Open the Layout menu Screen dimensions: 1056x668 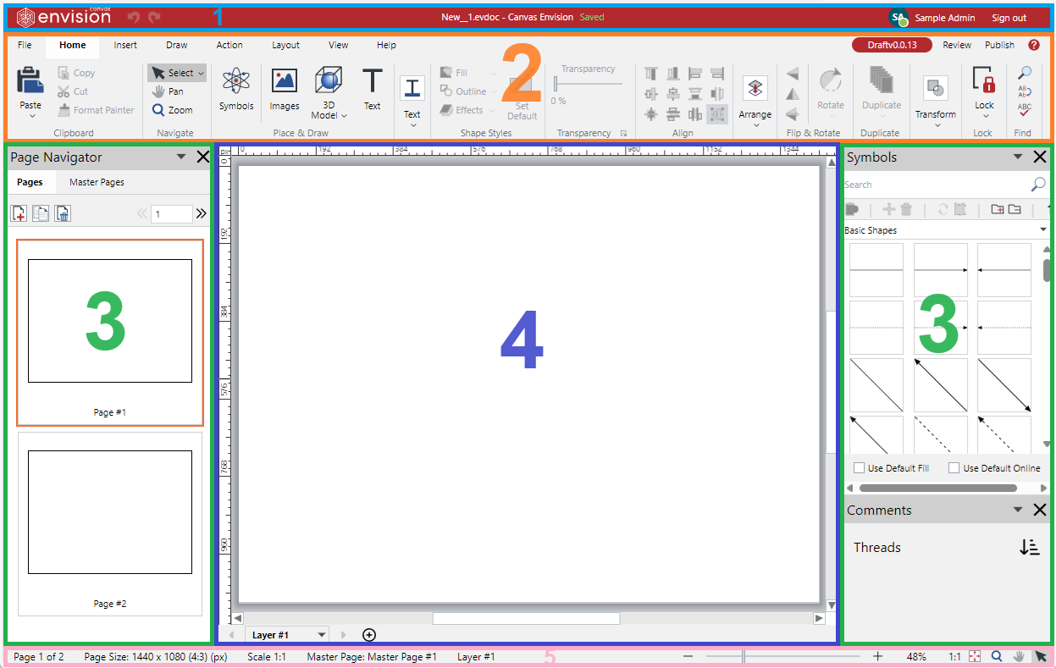pos(285,45)
